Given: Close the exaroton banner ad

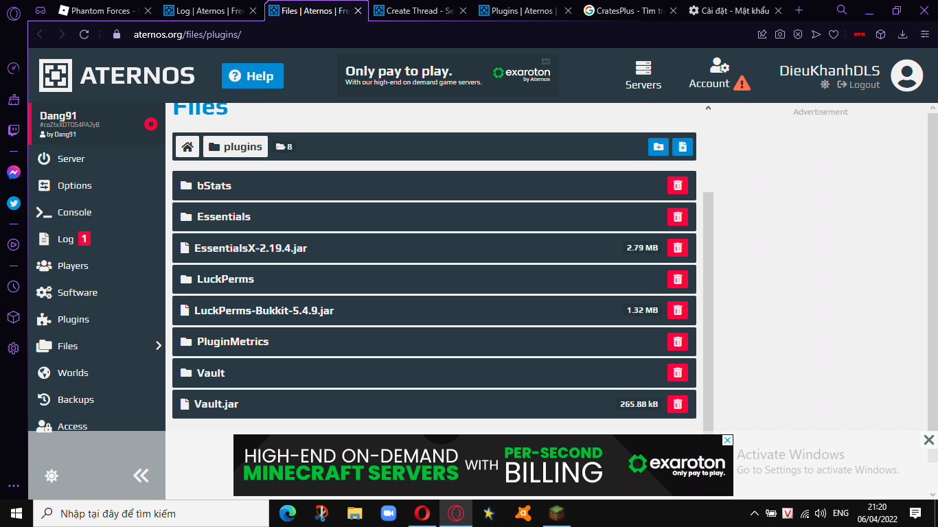Looking at the screenshot, I should point(727,440).
